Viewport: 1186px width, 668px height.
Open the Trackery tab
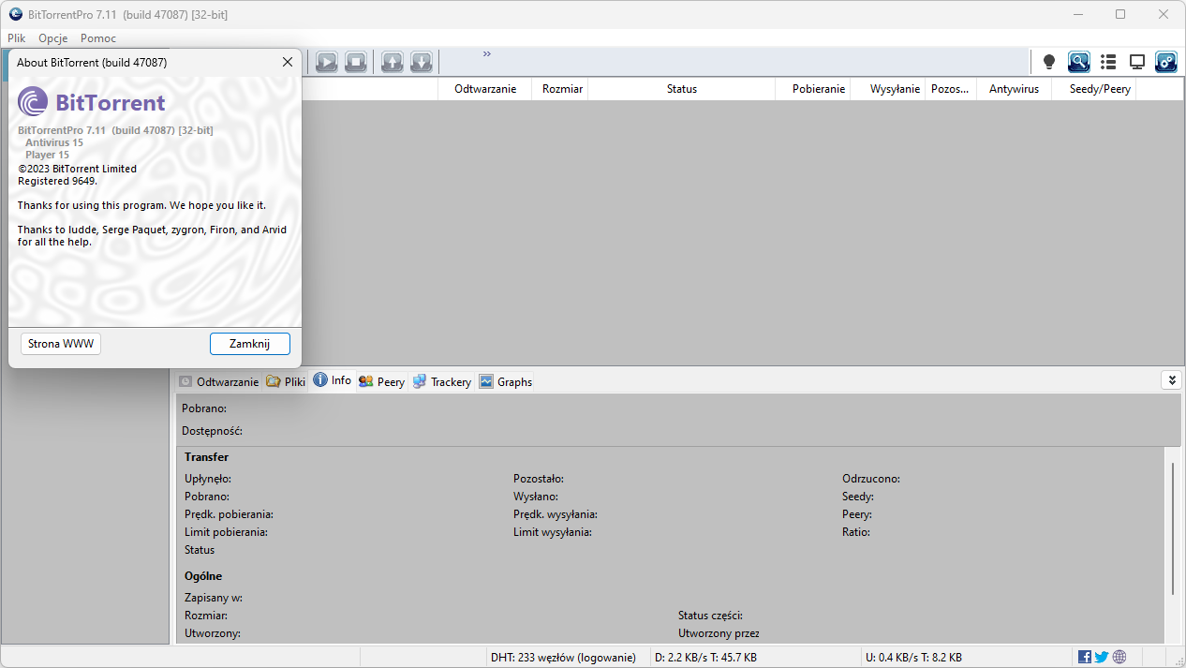tap(442, 381)
